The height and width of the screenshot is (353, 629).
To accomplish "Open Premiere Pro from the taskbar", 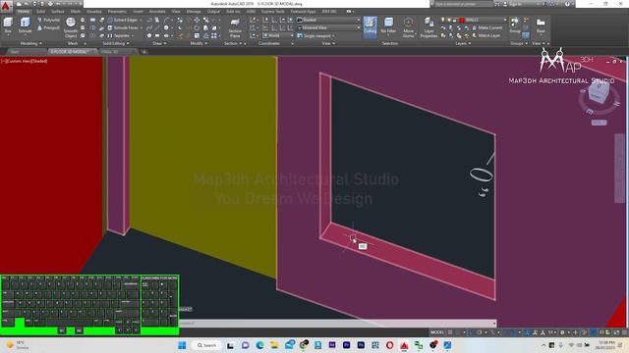I will [346, 345].
